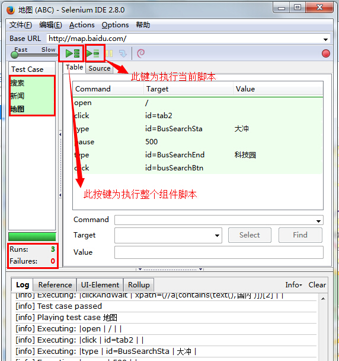
Task: Click the Find button
Action: [300, 235]
